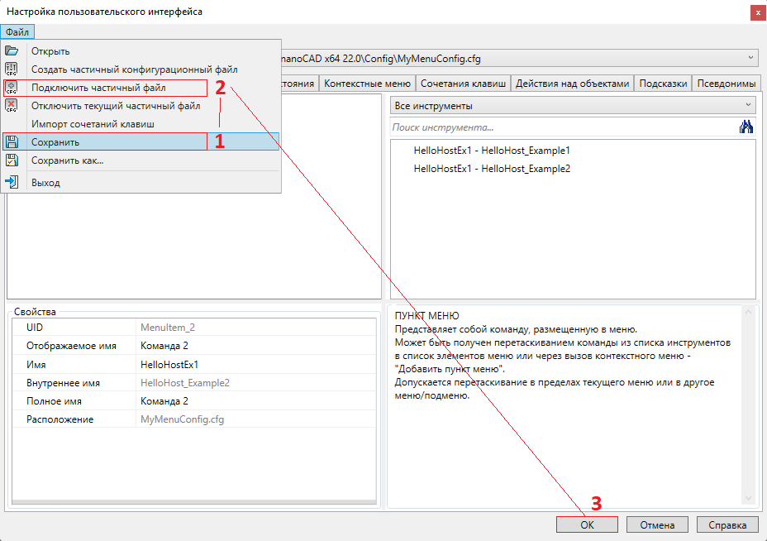Click the Save As icon
The width and height of the screenshot is (767, 541).
coord(12,160)
